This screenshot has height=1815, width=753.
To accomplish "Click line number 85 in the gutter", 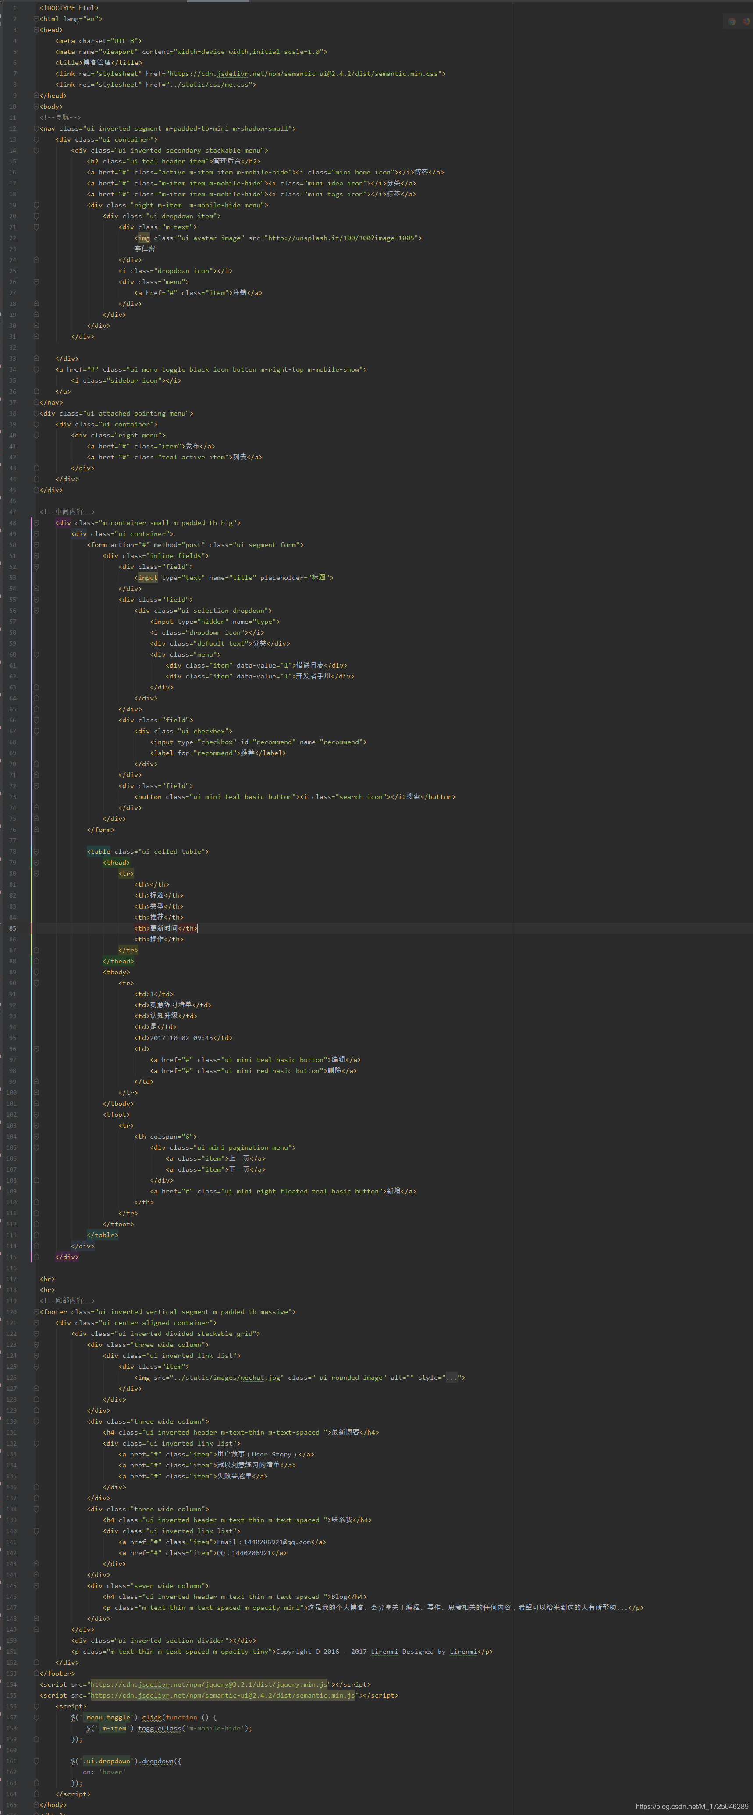I will point(13,929).
